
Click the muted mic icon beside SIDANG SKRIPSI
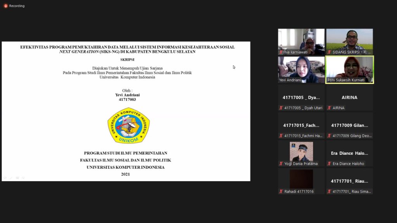[329, 52]
